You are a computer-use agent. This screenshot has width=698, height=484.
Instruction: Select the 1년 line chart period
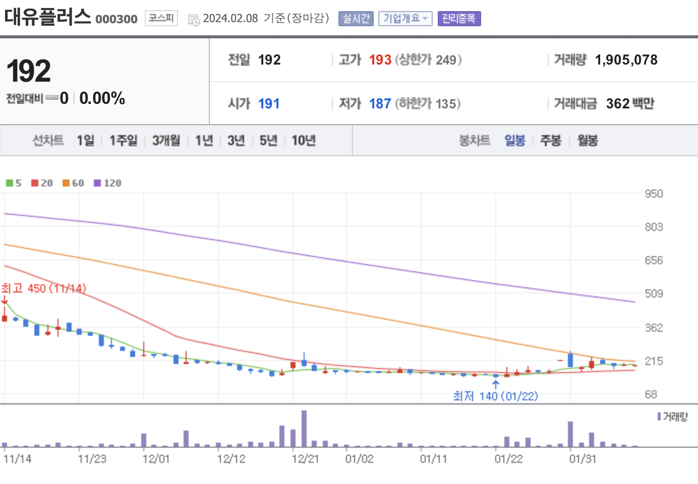coord(204,140)
